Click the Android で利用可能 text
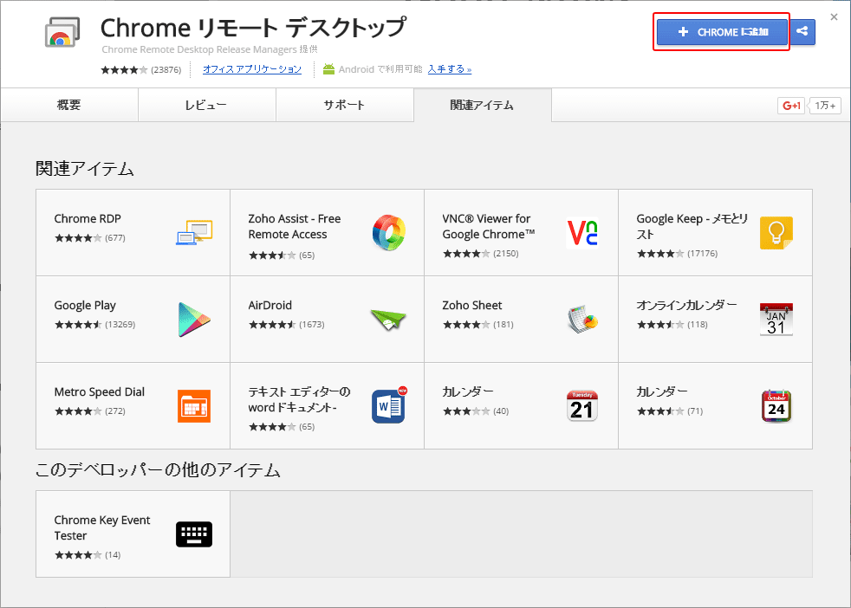 point(380,69)
